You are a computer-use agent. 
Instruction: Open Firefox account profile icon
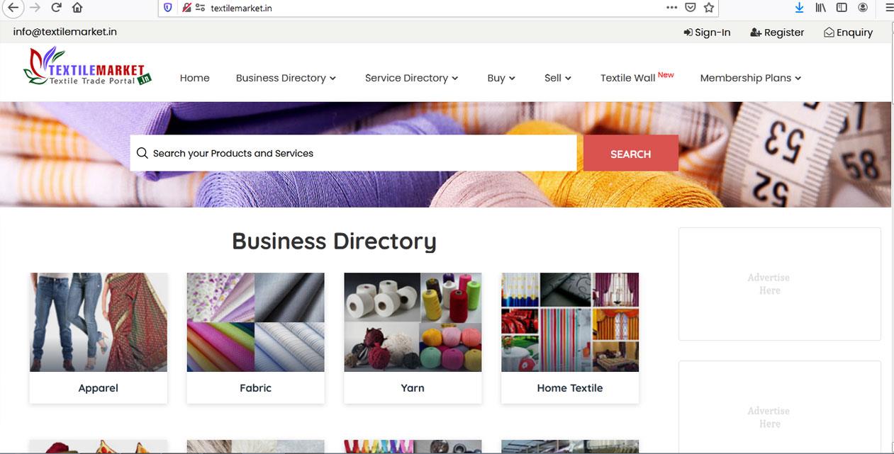pyautogui.click(x=863, y=8)
